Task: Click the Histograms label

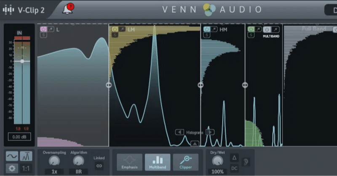Action: [x=195, y=132]
